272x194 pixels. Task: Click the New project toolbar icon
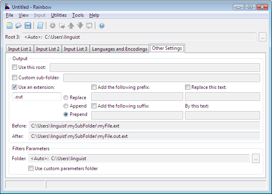[x=10, y=25]
